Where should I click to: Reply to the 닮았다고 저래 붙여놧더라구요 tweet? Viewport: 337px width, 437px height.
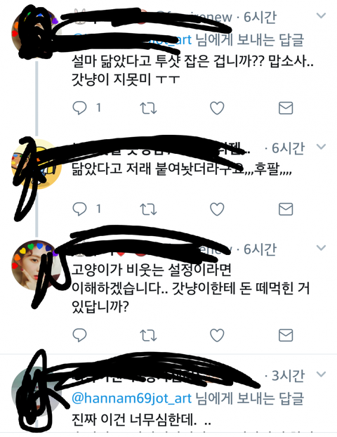(x=79, y=209)
